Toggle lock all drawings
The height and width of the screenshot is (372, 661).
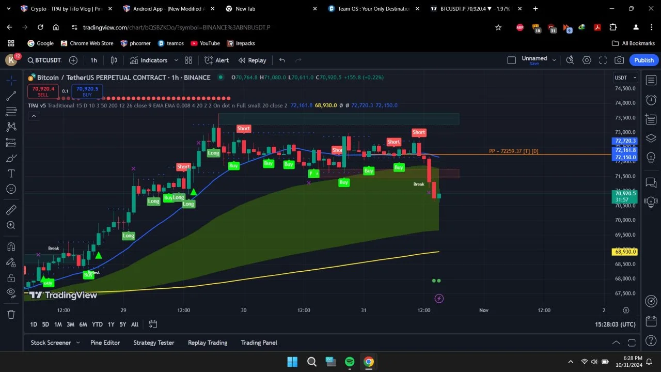tap(11, 278)
